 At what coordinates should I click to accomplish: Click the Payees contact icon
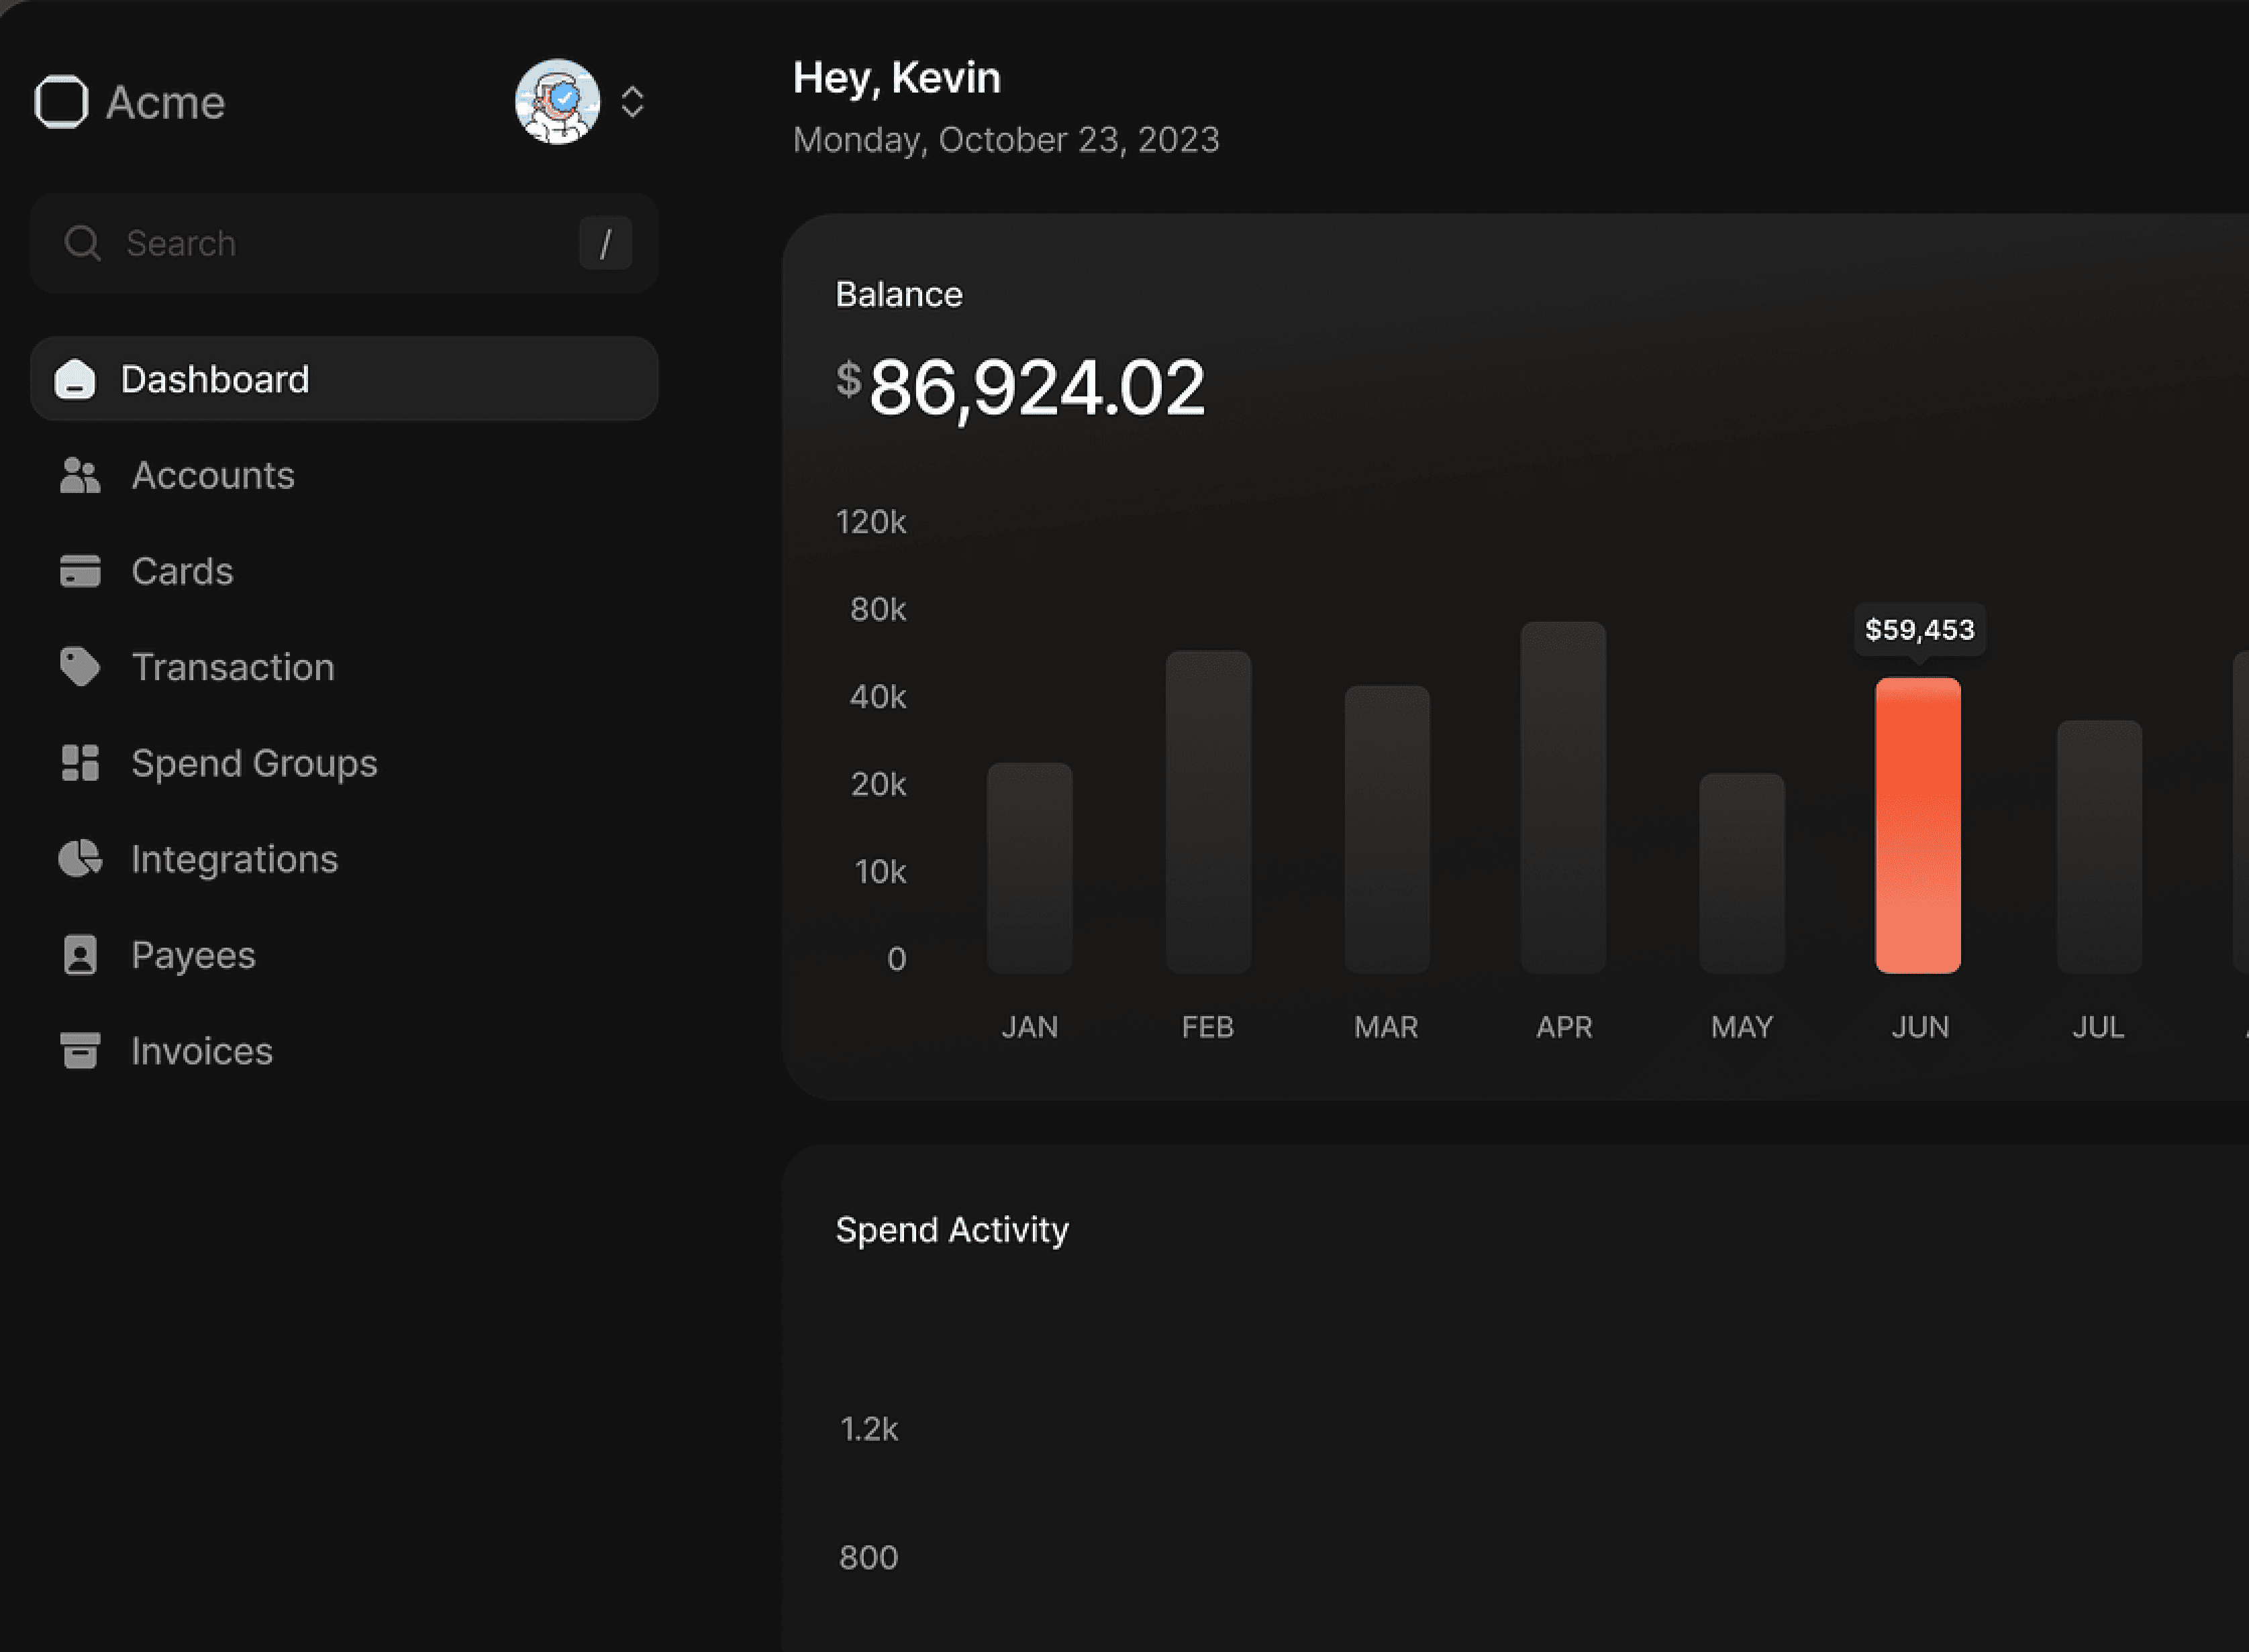click(80, 955)
